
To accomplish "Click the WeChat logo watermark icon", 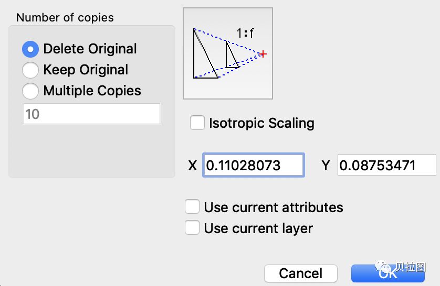I will click(x=384, y=266).
